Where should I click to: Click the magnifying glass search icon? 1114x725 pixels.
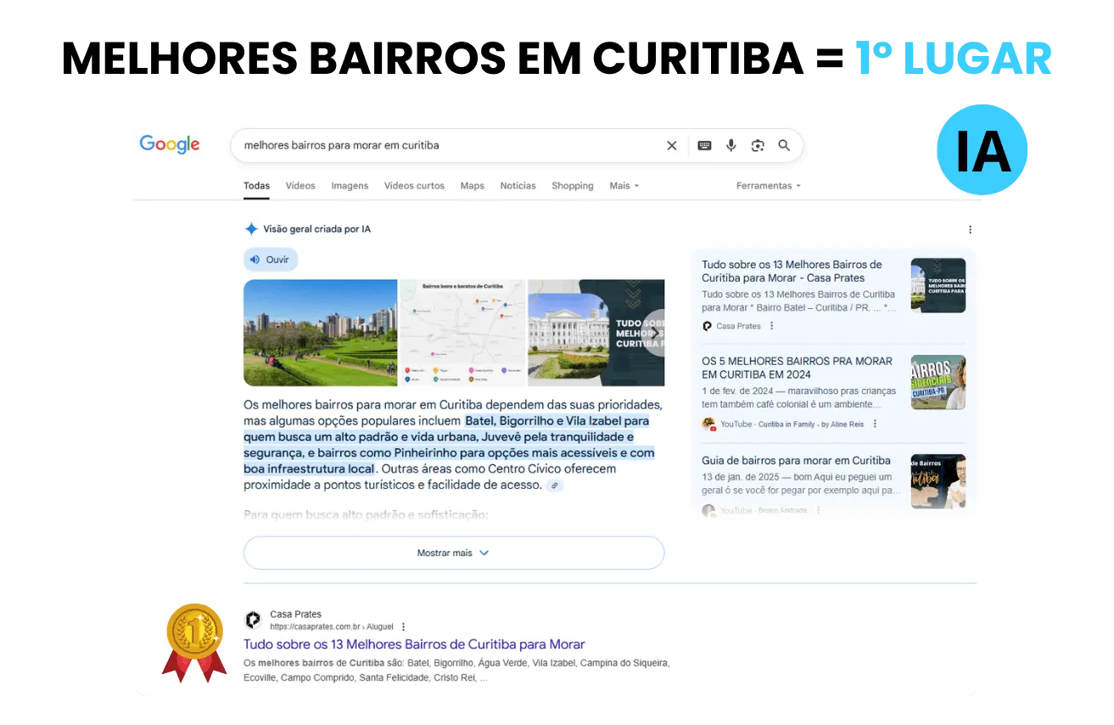784,145
